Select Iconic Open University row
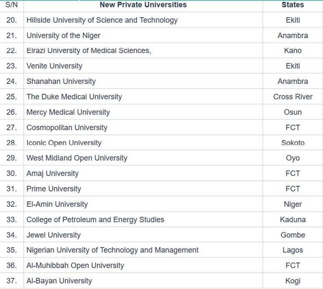The height and width of the screenshot is (289, 323). tap(64, 143)
